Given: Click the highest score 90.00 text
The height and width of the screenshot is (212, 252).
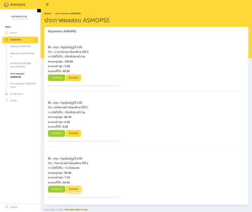Looking at the screenshot, I should pyautogui.click(x=68, y=173).
